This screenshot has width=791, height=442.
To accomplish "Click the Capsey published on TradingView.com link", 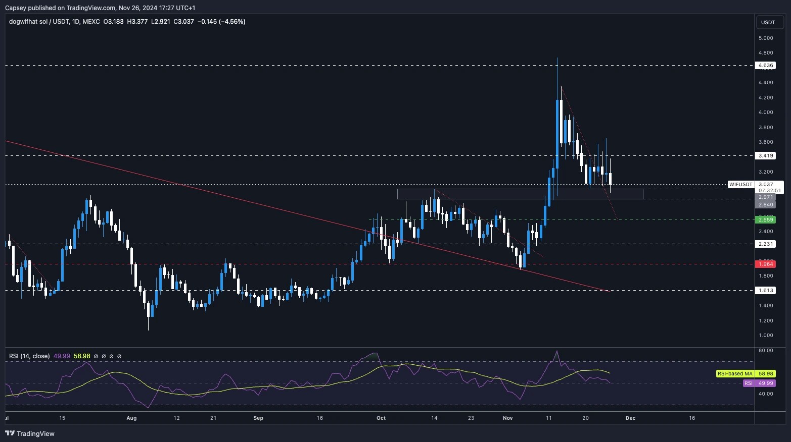I will tap(61, 8).
